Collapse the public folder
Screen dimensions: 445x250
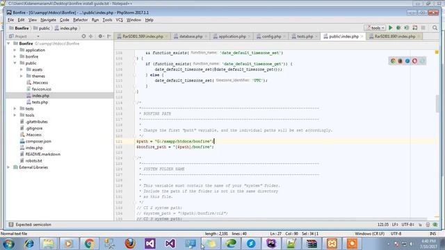coord(15,63)
